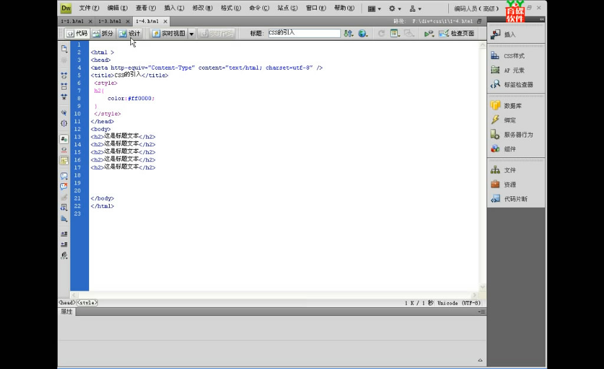Click the Refresh design view icon

382,34
